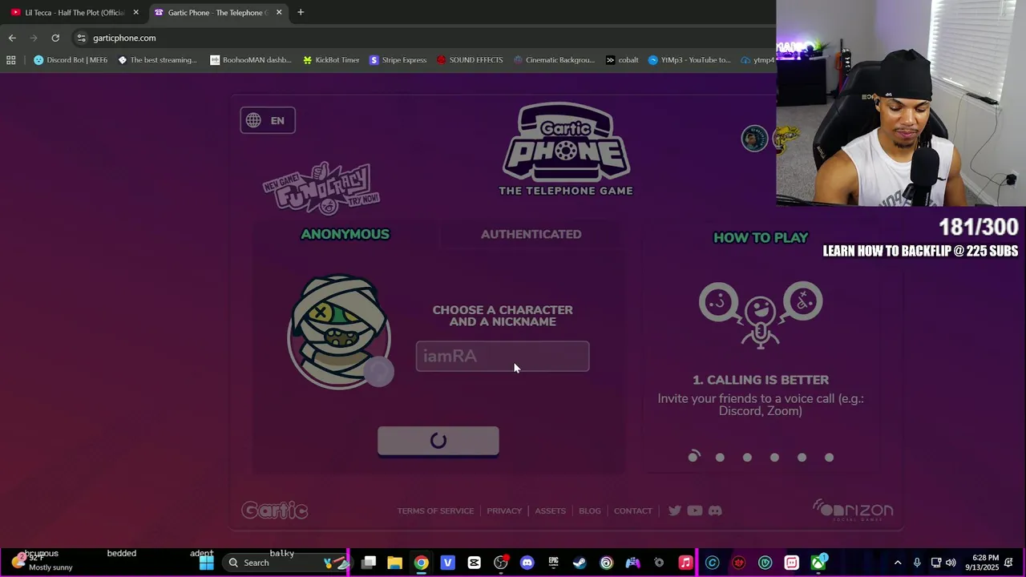Select the second How to Play dot

[720, 458]
